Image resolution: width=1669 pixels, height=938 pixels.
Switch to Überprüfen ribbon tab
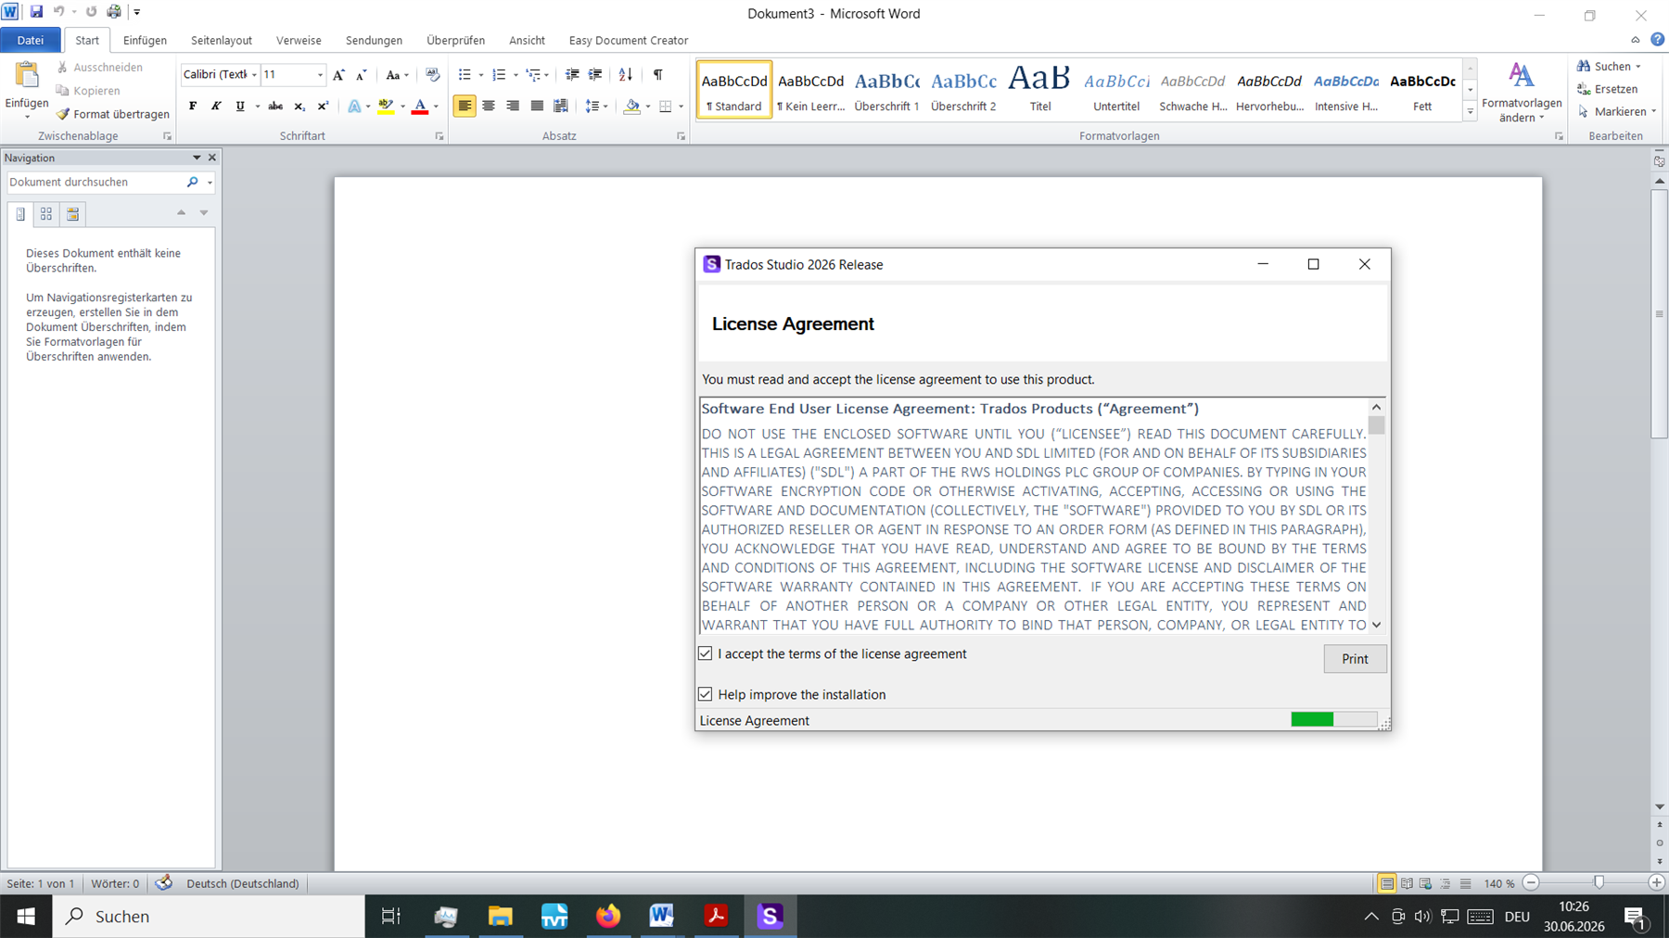tap(455, 40)
